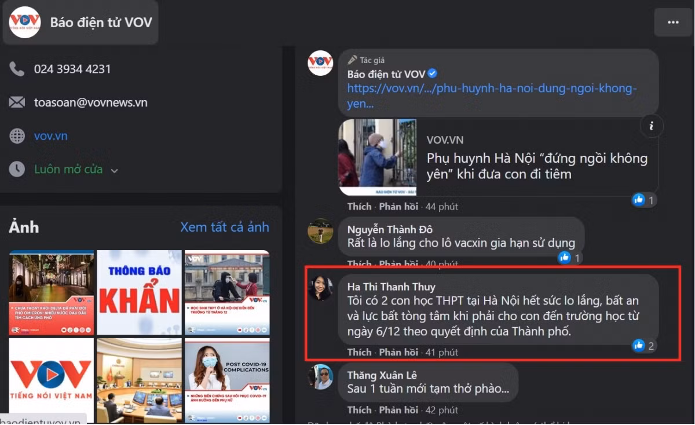The image size is (695, 425).
Task: Click the email address toasoan@vovnews.vn
Action: 90,102
